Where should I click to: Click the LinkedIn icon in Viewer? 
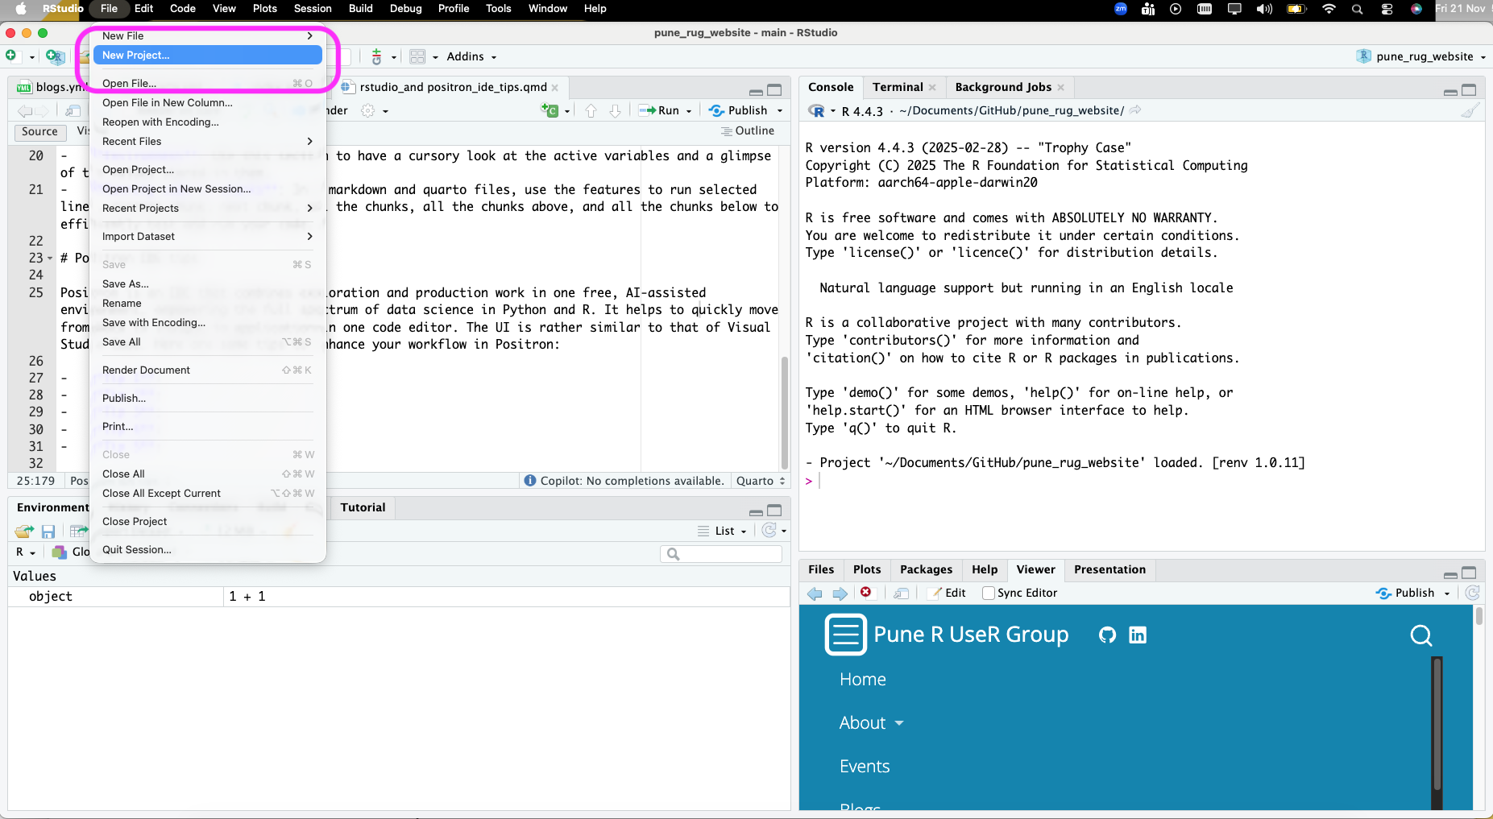click(1138, 635)
